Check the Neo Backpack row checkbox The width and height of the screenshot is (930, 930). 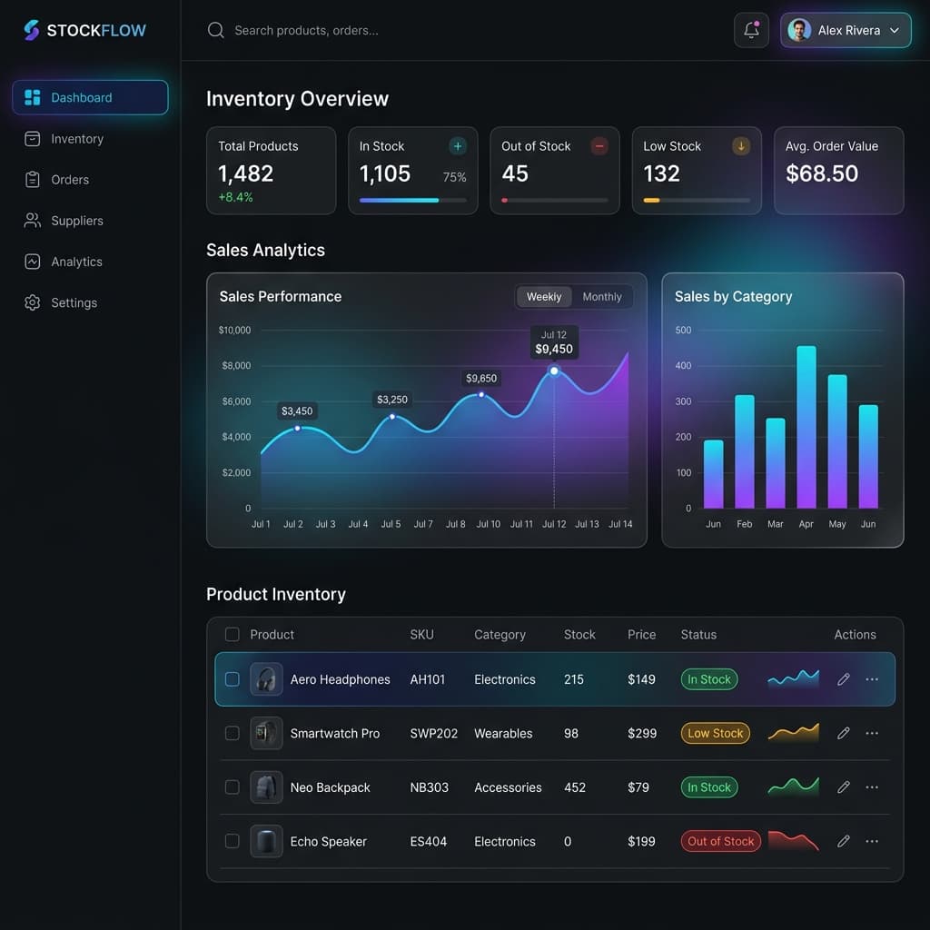pyautogui.click(x=232, y=787)
